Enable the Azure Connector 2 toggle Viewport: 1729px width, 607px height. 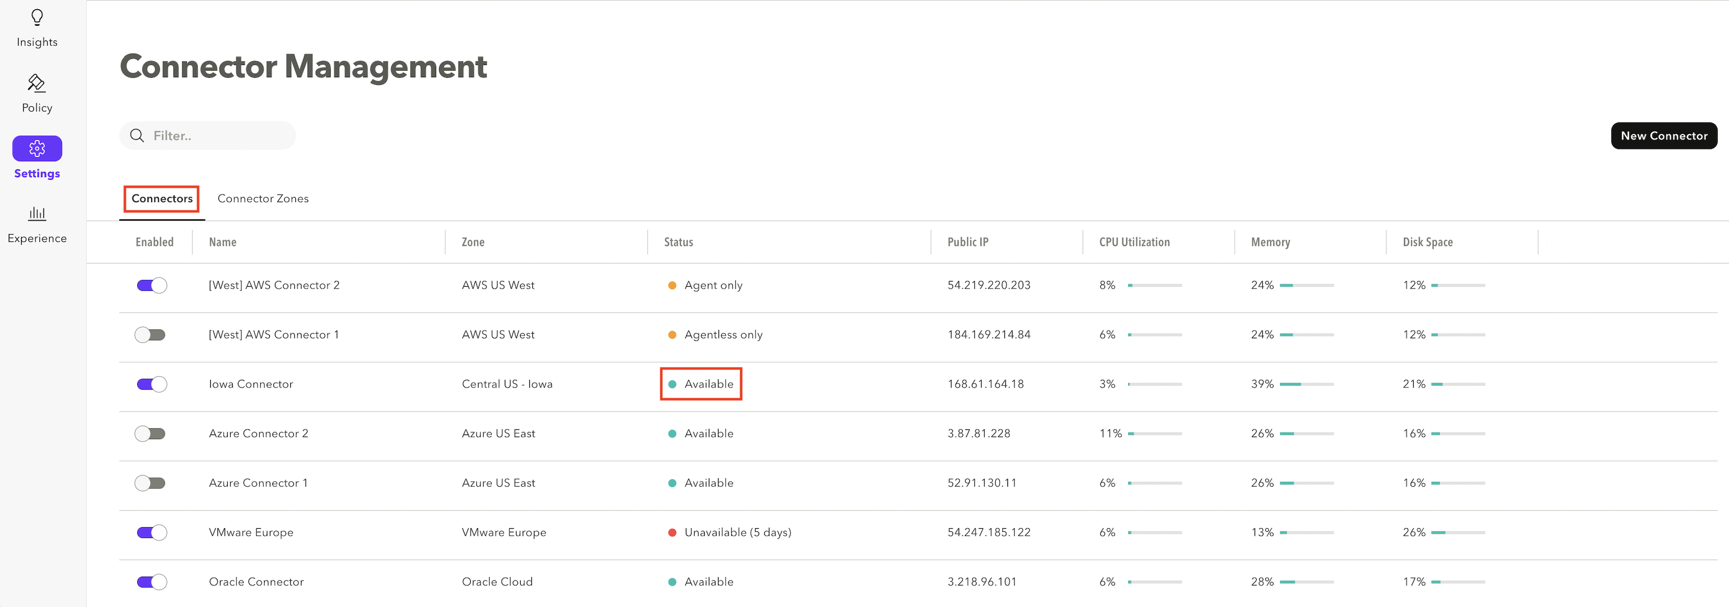(x=150, y=434)
